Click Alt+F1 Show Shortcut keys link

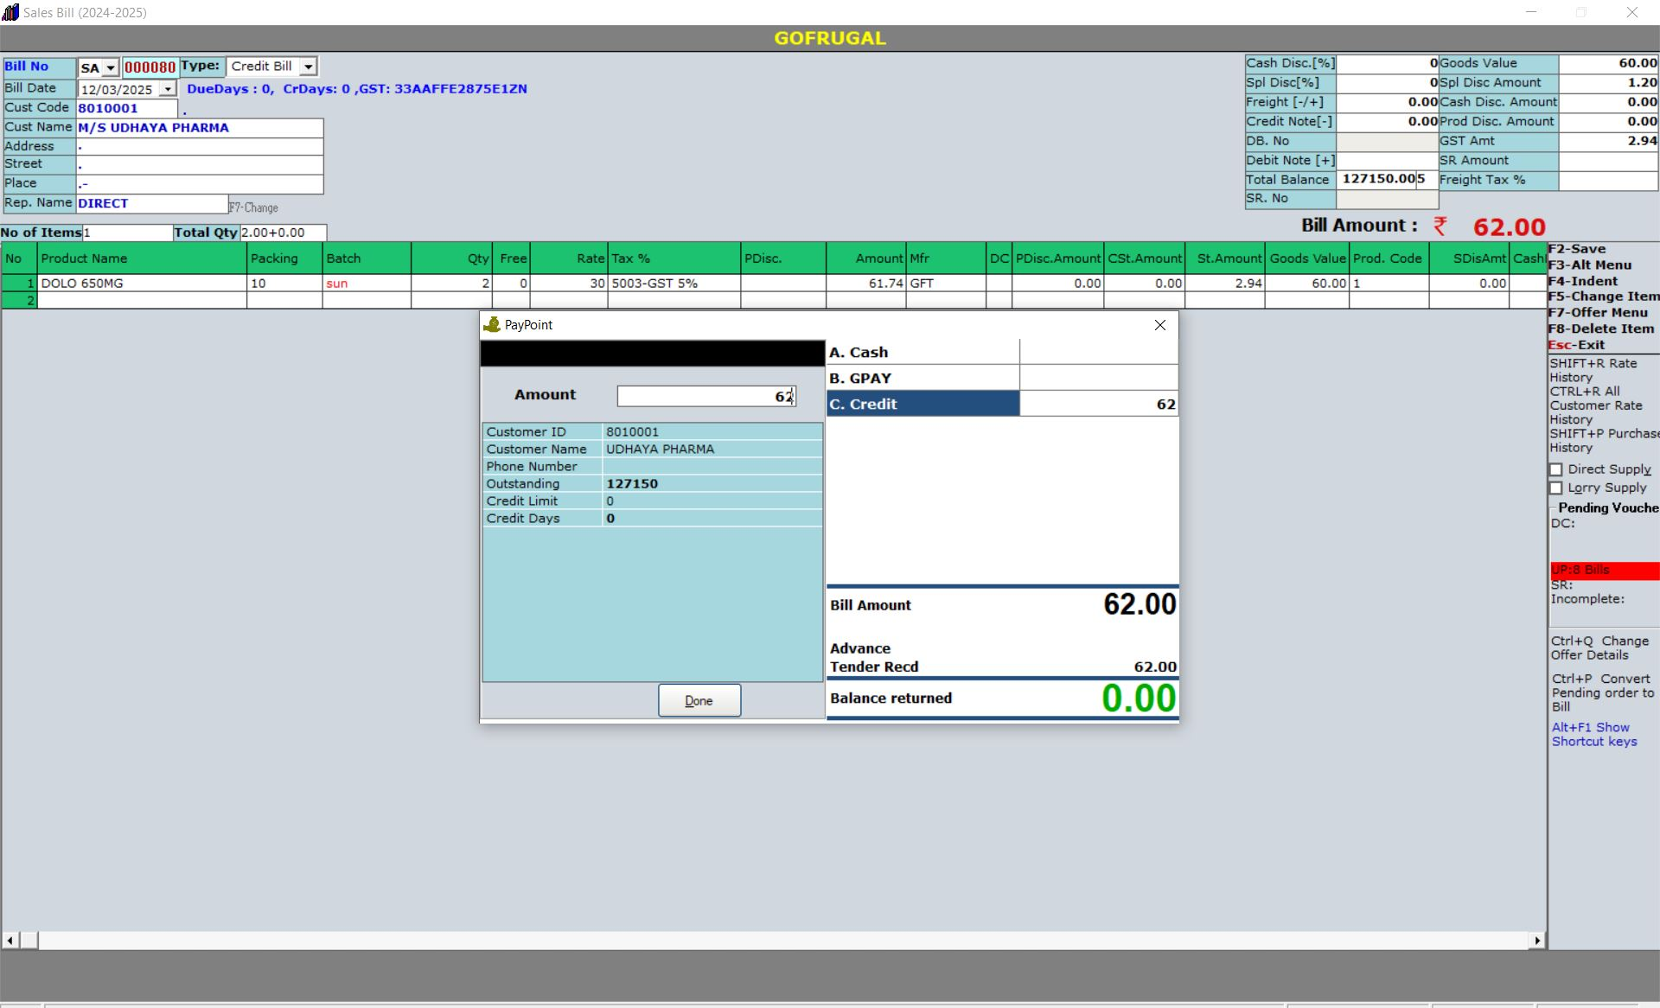pyautogui.click(x=1593, y=734)
